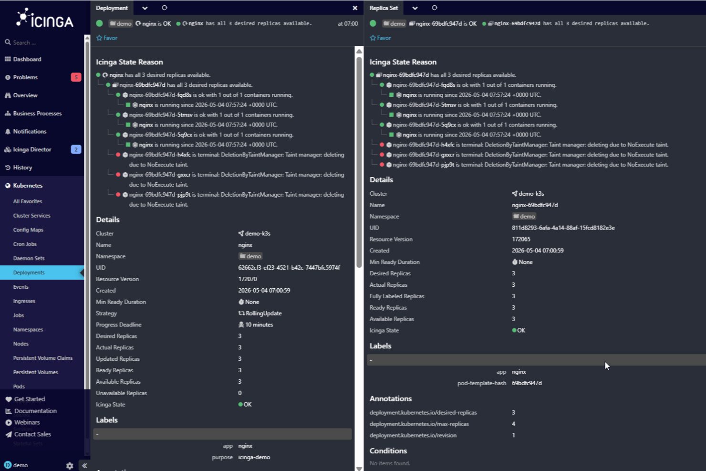Open Replica Set tab dropdown chevron
Viewport: 706px width, 471px height.
[x=415, y=8]
